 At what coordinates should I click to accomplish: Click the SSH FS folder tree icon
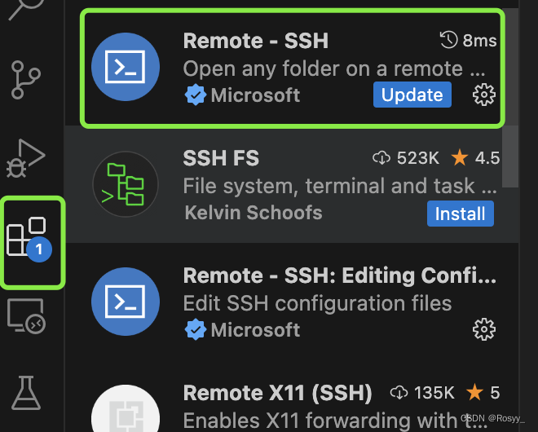pos(126,184)
